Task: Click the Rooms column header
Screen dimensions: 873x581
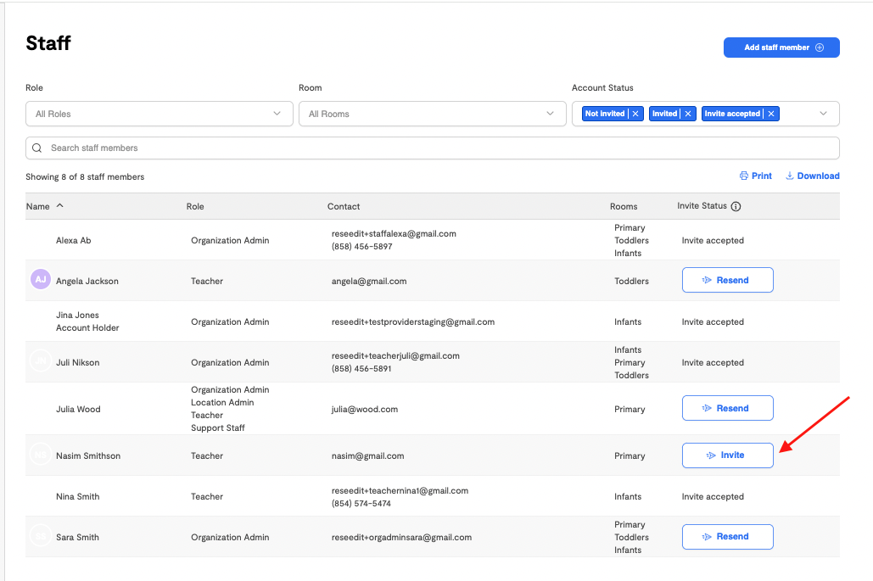Action: [x=624, y=206]
